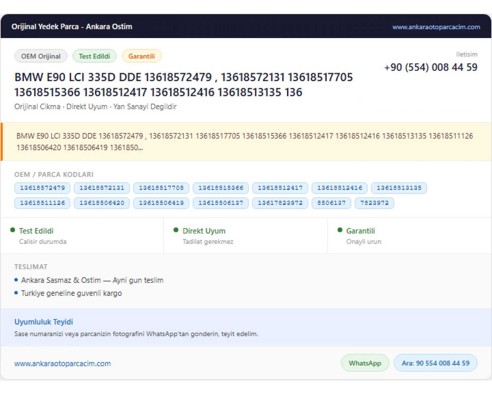Viewport: 492px width, 394px height.
Task: Call using Ara: 90 554 008 44 59 button
Action: [436, 363]
